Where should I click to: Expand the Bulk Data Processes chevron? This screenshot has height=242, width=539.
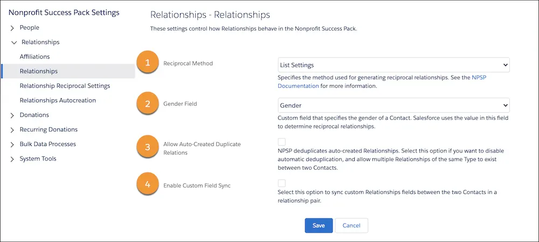(x=12, y=145)
